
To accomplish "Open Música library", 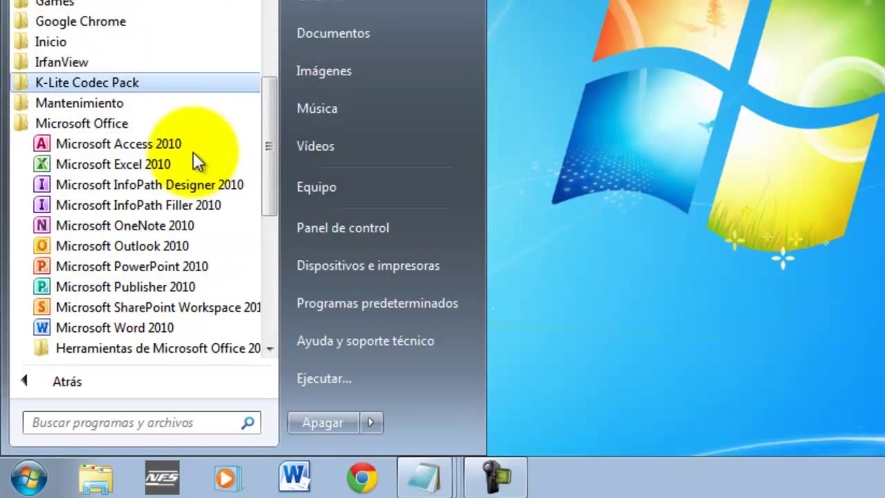I will point(317,109).
